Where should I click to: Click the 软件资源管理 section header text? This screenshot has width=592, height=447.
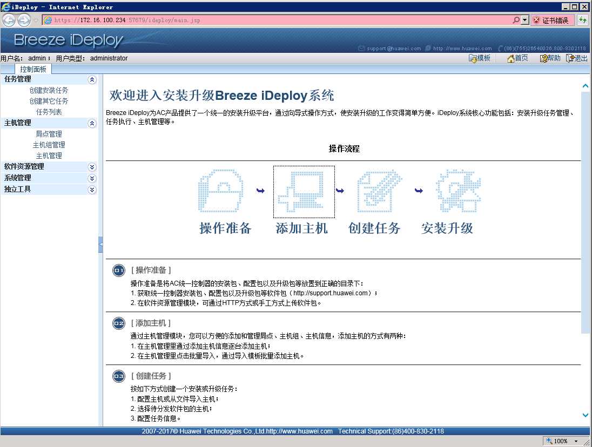(24, 167)
